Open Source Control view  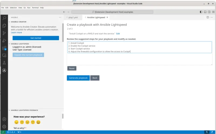[x=4, y=33]
